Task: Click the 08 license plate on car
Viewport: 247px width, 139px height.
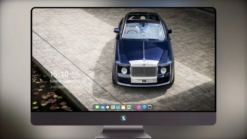Action: tap(144, 81)
